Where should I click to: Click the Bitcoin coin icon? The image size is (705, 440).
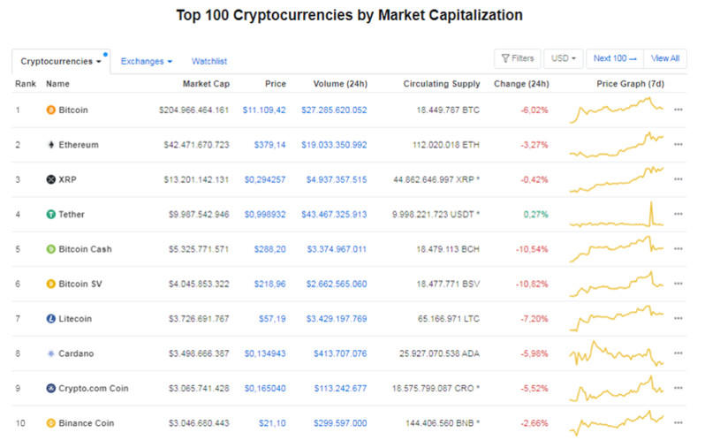coord(50,110)
